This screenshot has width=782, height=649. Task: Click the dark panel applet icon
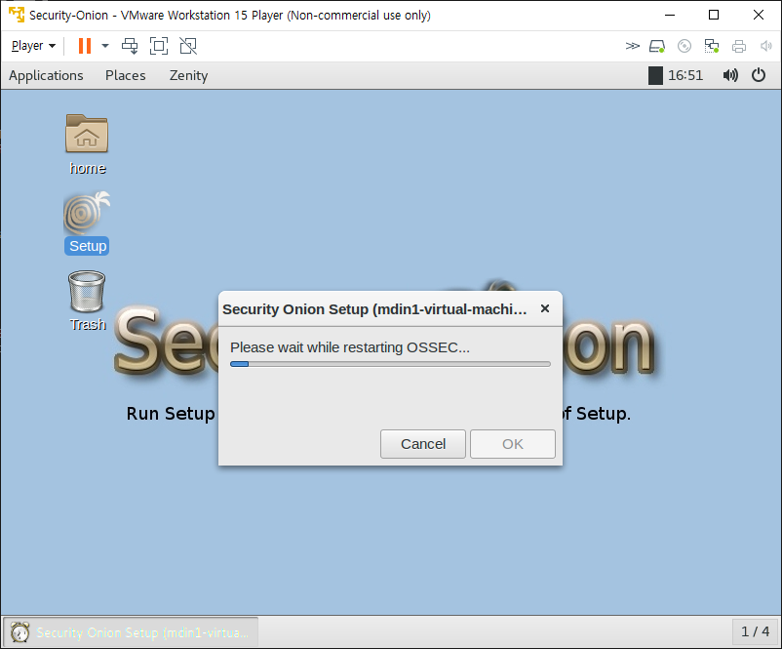pos(655,75)
